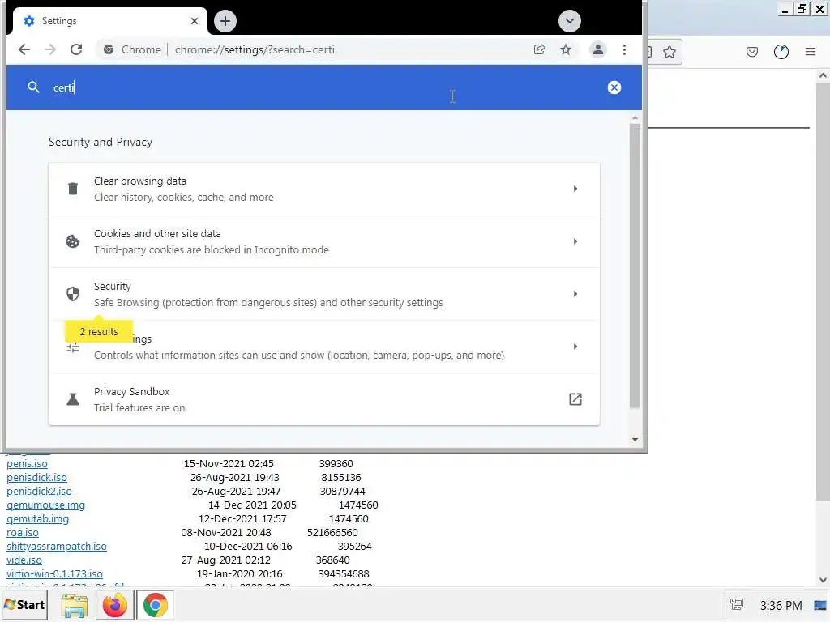Click the Chrome back arrow
This screenshot has height=622, width=830.
(24, 49)
